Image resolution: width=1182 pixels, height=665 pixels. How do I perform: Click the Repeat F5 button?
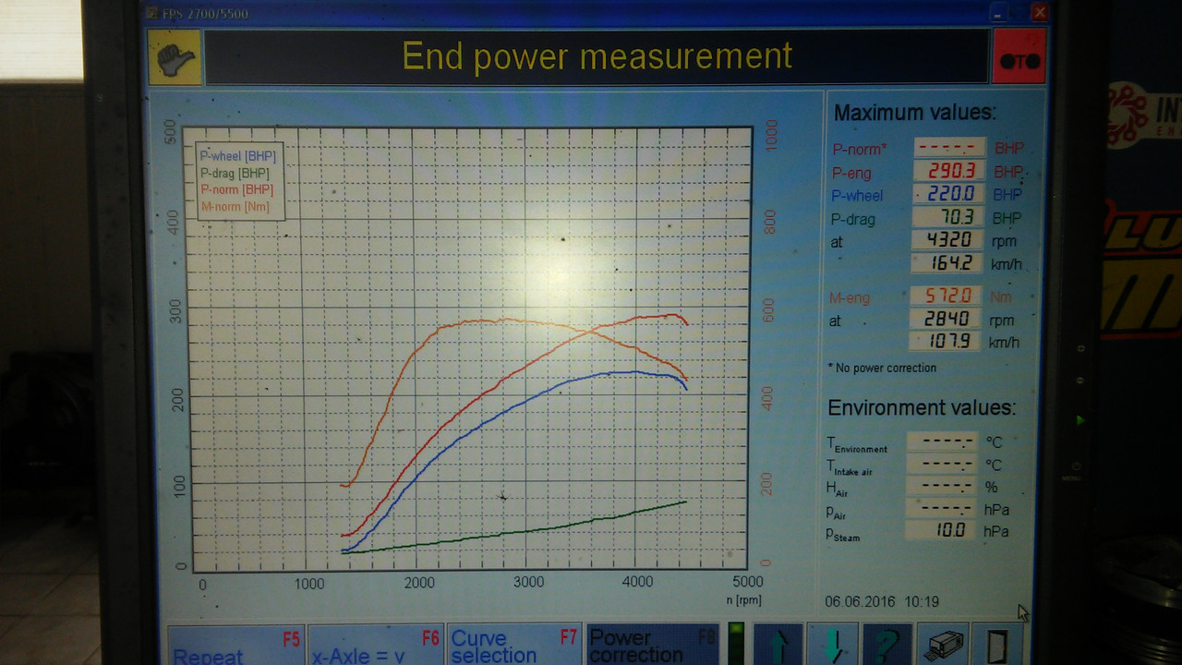[x=235, y=645]
